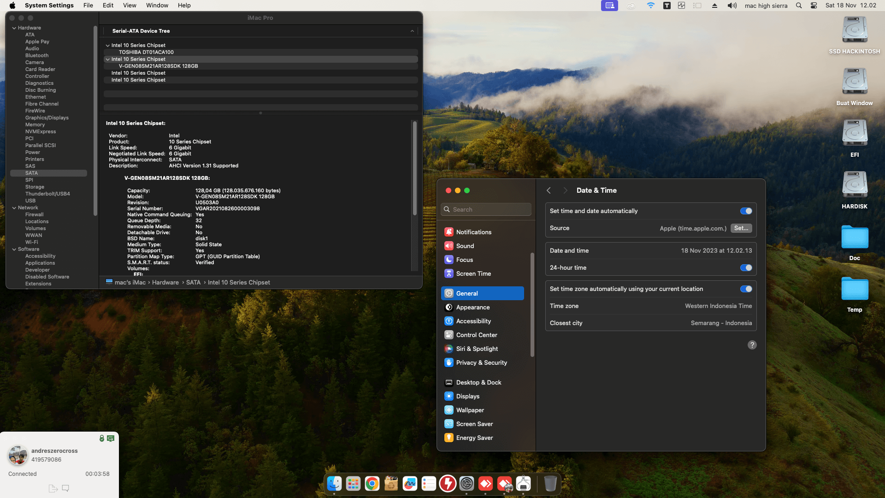Click mac's iMac in the path bar
The width and height of the screenshot is (885, 498).
(x=125, y=283)
